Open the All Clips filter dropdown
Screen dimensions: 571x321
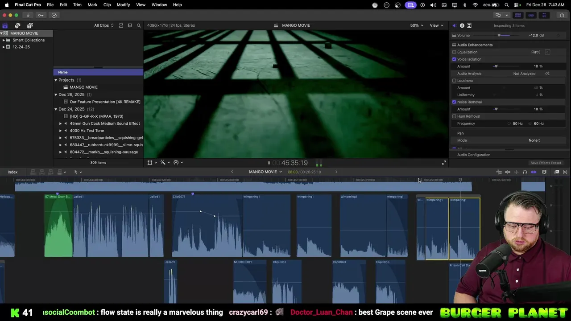104,25
